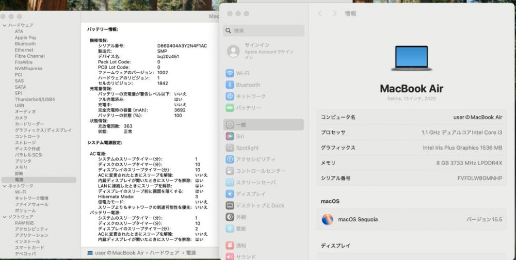The image size is (516, 260).
Task: Select 電源 power item in hardware list
Action: click(x=39, y=180)
